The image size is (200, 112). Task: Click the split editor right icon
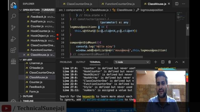click(x=177, y=4)
